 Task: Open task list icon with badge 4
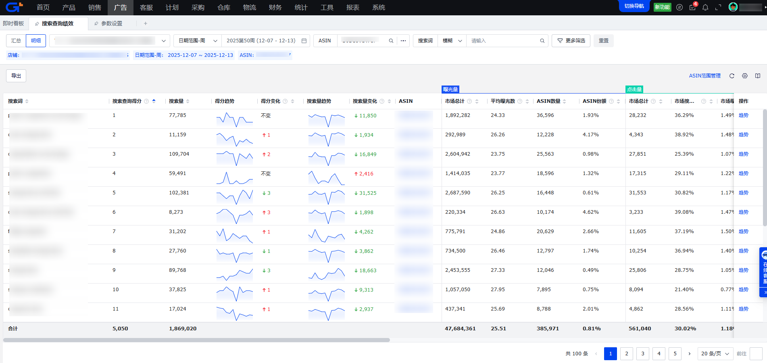pos(692,7)
